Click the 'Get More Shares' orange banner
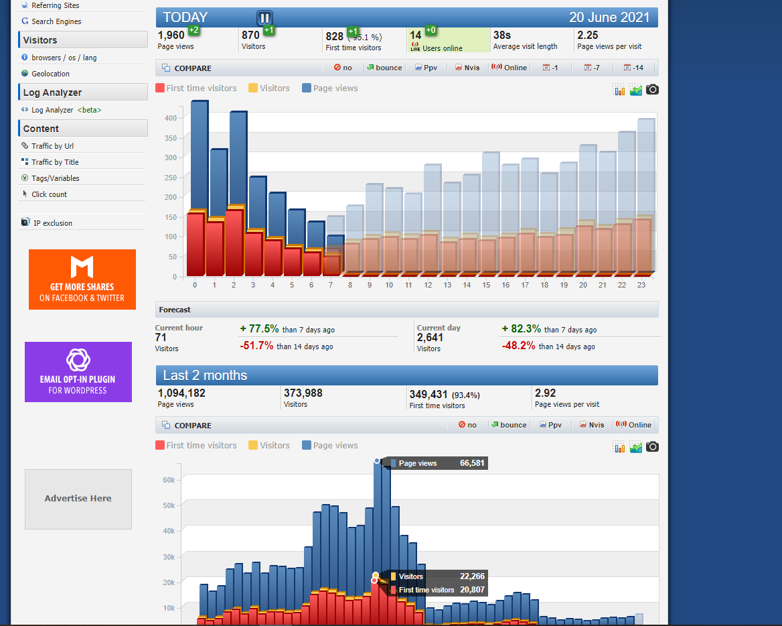 [x=82, y=279]
